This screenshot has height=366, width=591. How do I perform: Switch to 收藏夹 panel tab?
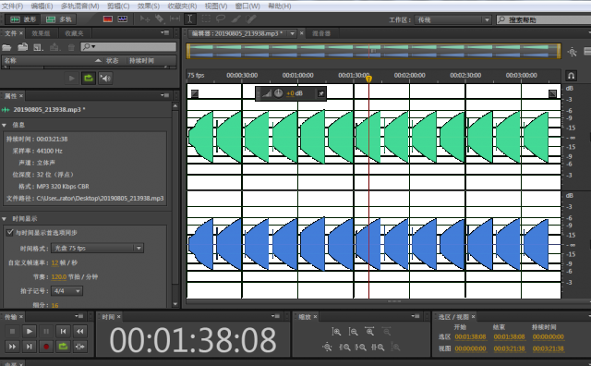point(74,33)
